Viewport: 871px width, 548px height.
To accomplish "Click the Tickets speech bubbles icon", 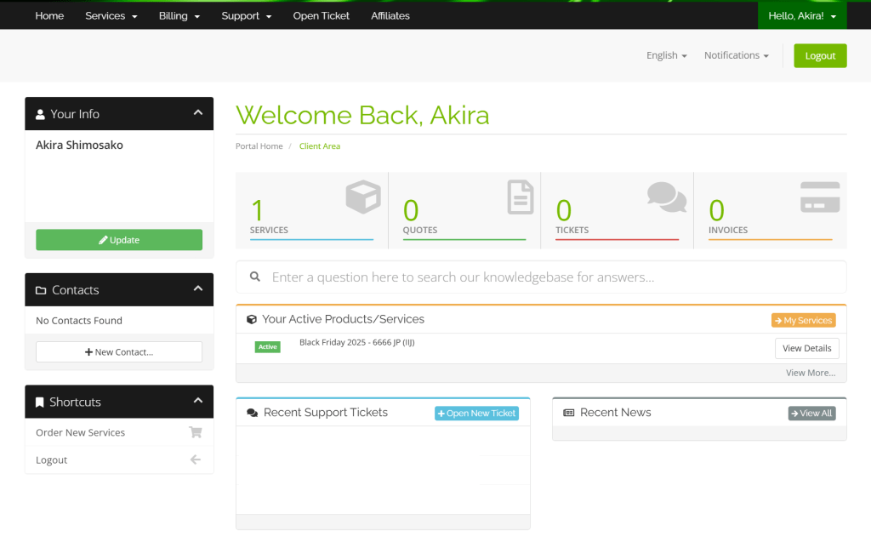I will (666, 197).
